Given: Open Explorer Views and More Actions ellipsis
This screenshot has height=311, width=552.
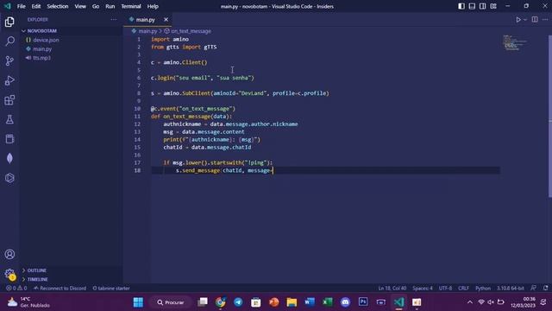Looking at the screenshot, I should tap(113, 20).
